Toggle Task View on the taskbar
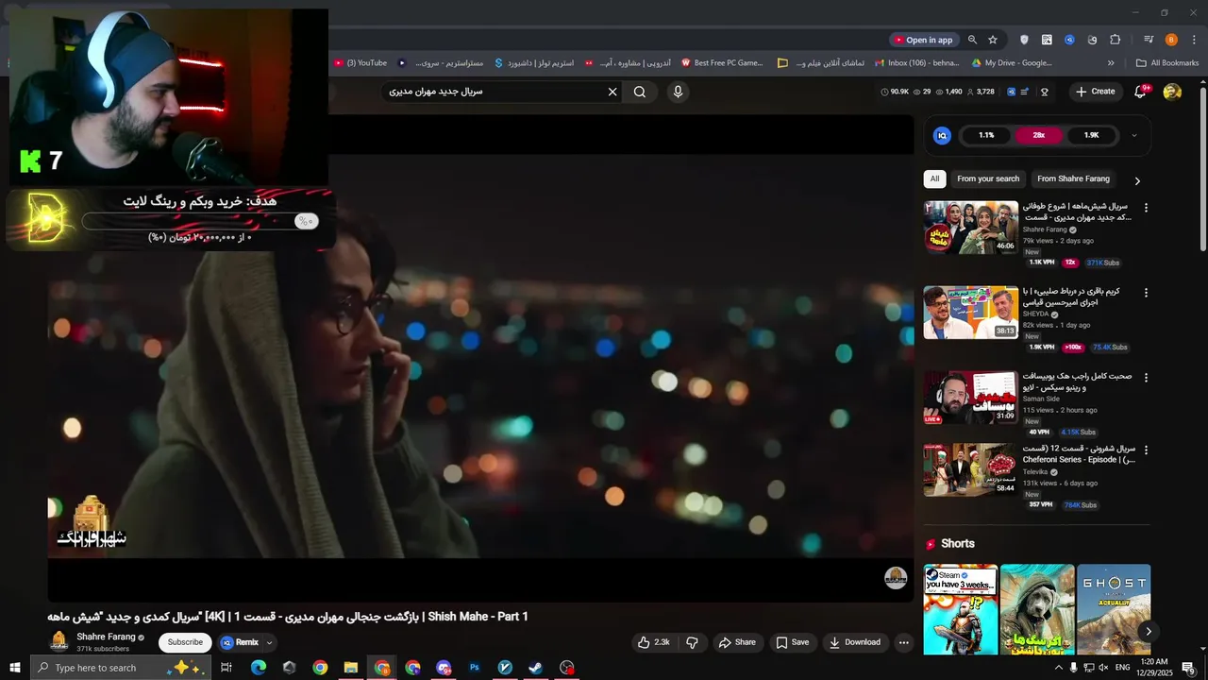This screenshot has height=680, width=1208. 226,668
